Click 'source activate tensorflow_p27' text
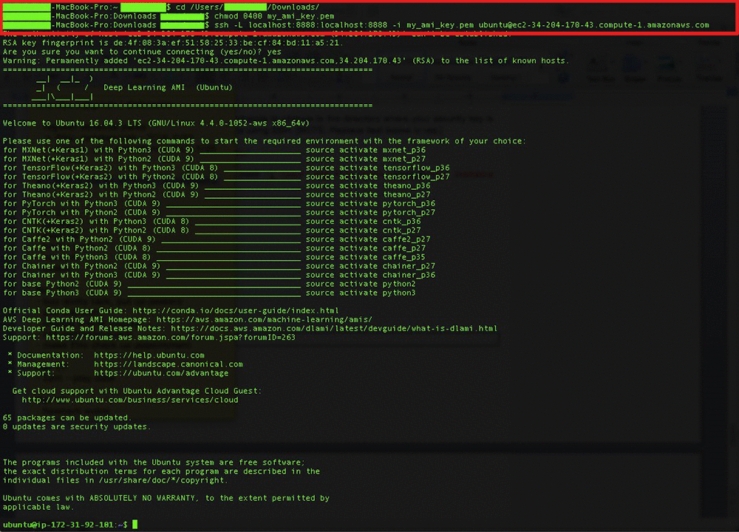739x532 pixels. click(378, 177)
